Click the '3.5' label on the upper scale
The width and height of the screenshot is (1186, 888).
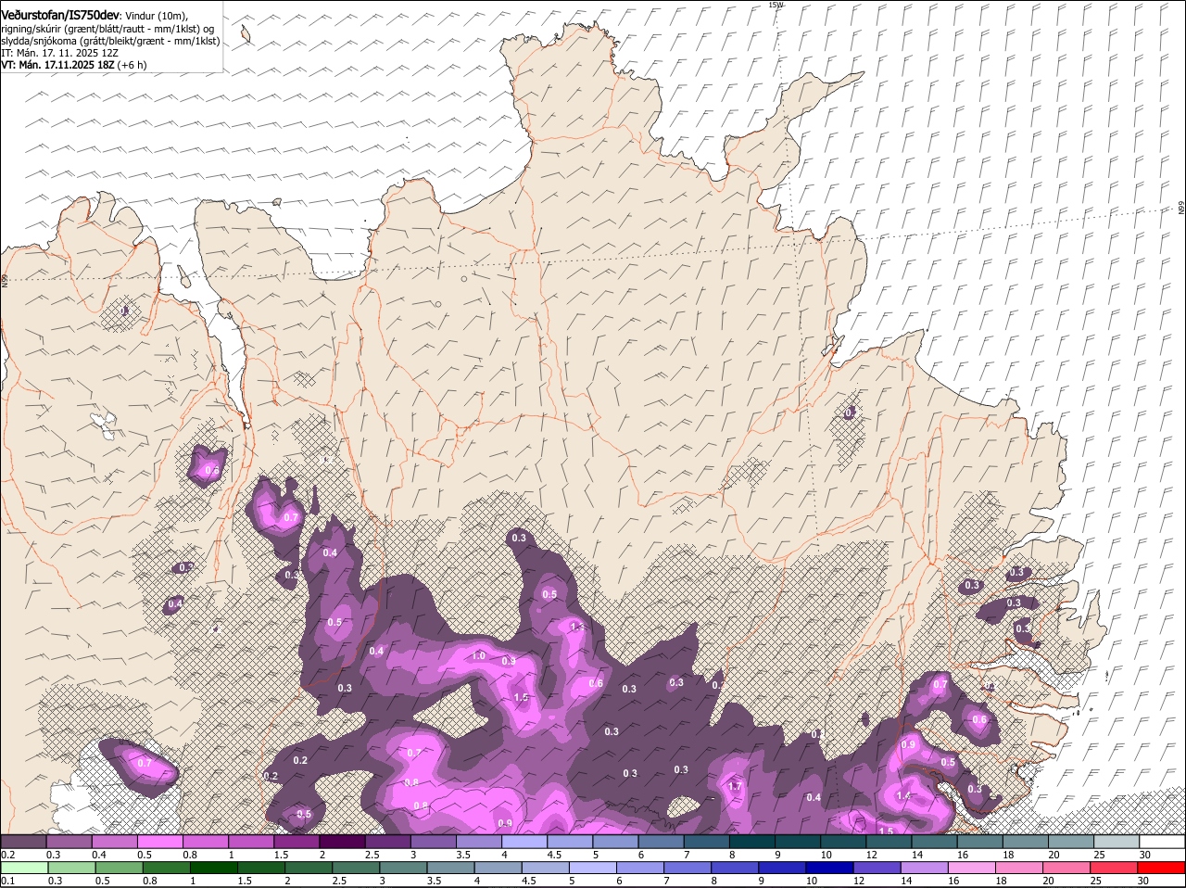[463, 855]
